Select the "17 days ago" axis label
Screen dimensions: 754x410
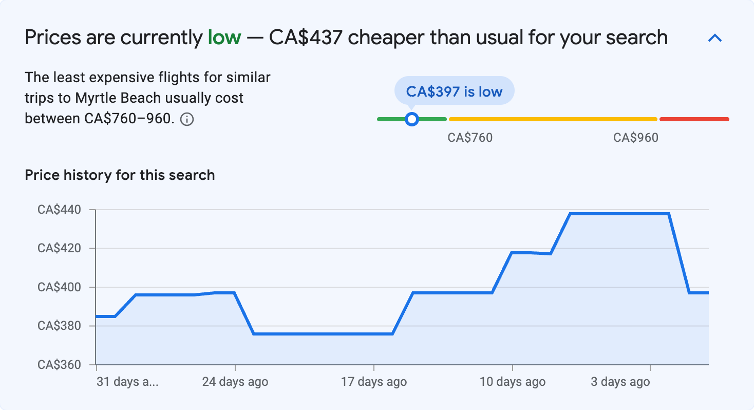coord(374,382)
